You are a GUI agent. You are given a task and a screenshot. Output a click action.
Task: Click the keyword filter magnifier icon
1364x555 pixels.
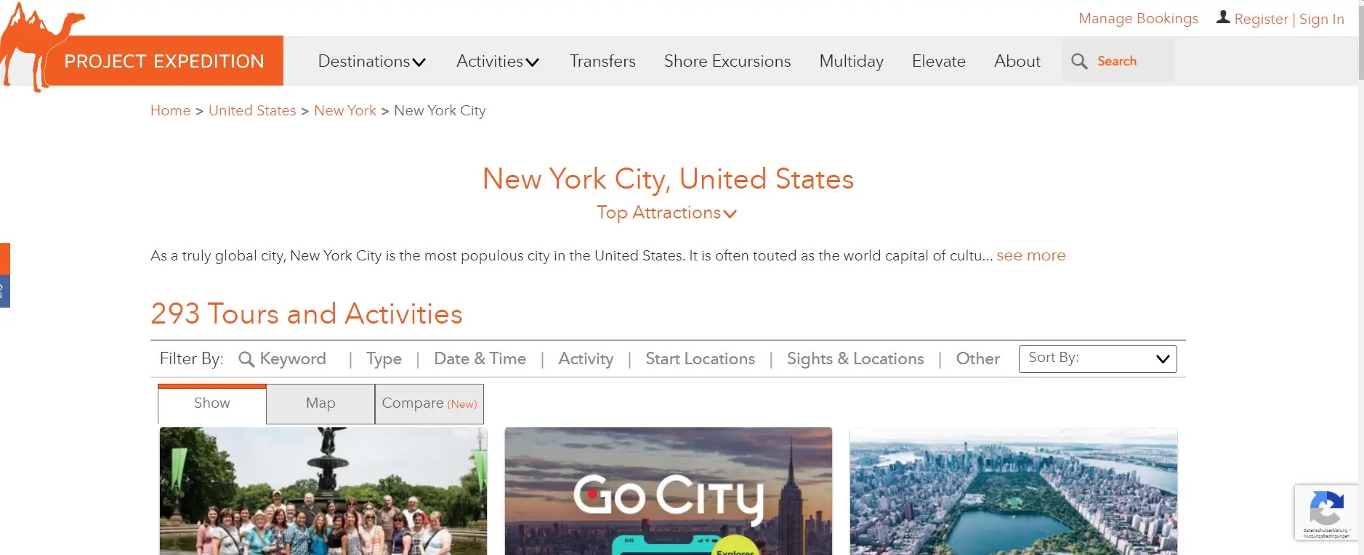click(x=246, y=359)
